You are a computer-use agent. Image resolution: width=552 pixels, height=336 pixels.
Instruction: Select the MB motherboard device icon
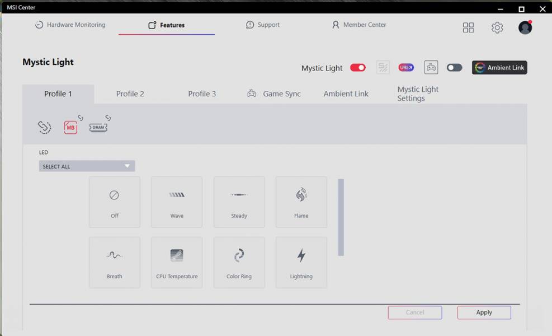pos(70,127)
